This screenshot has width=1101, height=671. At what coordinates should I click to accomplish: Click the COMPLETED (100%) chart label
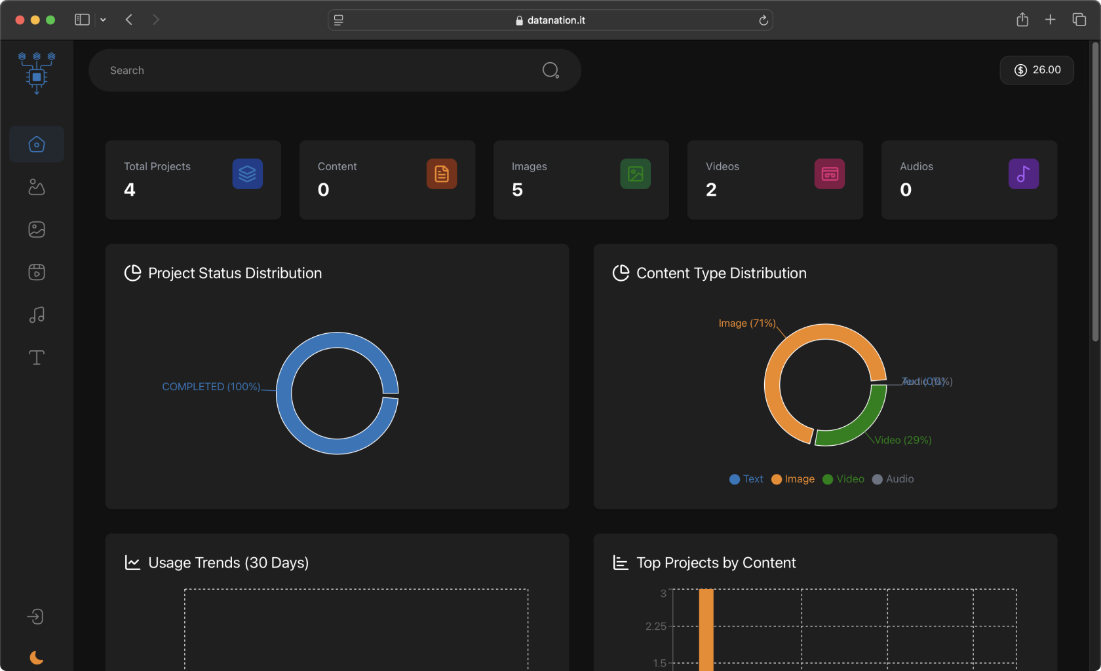coord(211,387)
